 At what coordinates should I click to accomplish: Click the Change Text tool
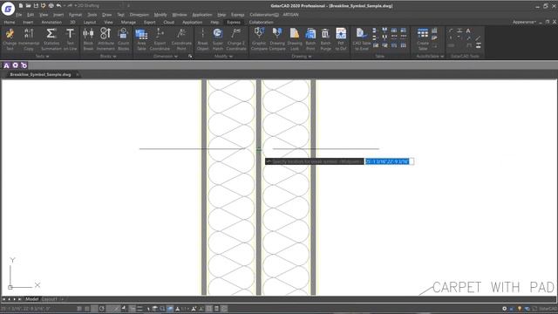(x=10, y=39)
